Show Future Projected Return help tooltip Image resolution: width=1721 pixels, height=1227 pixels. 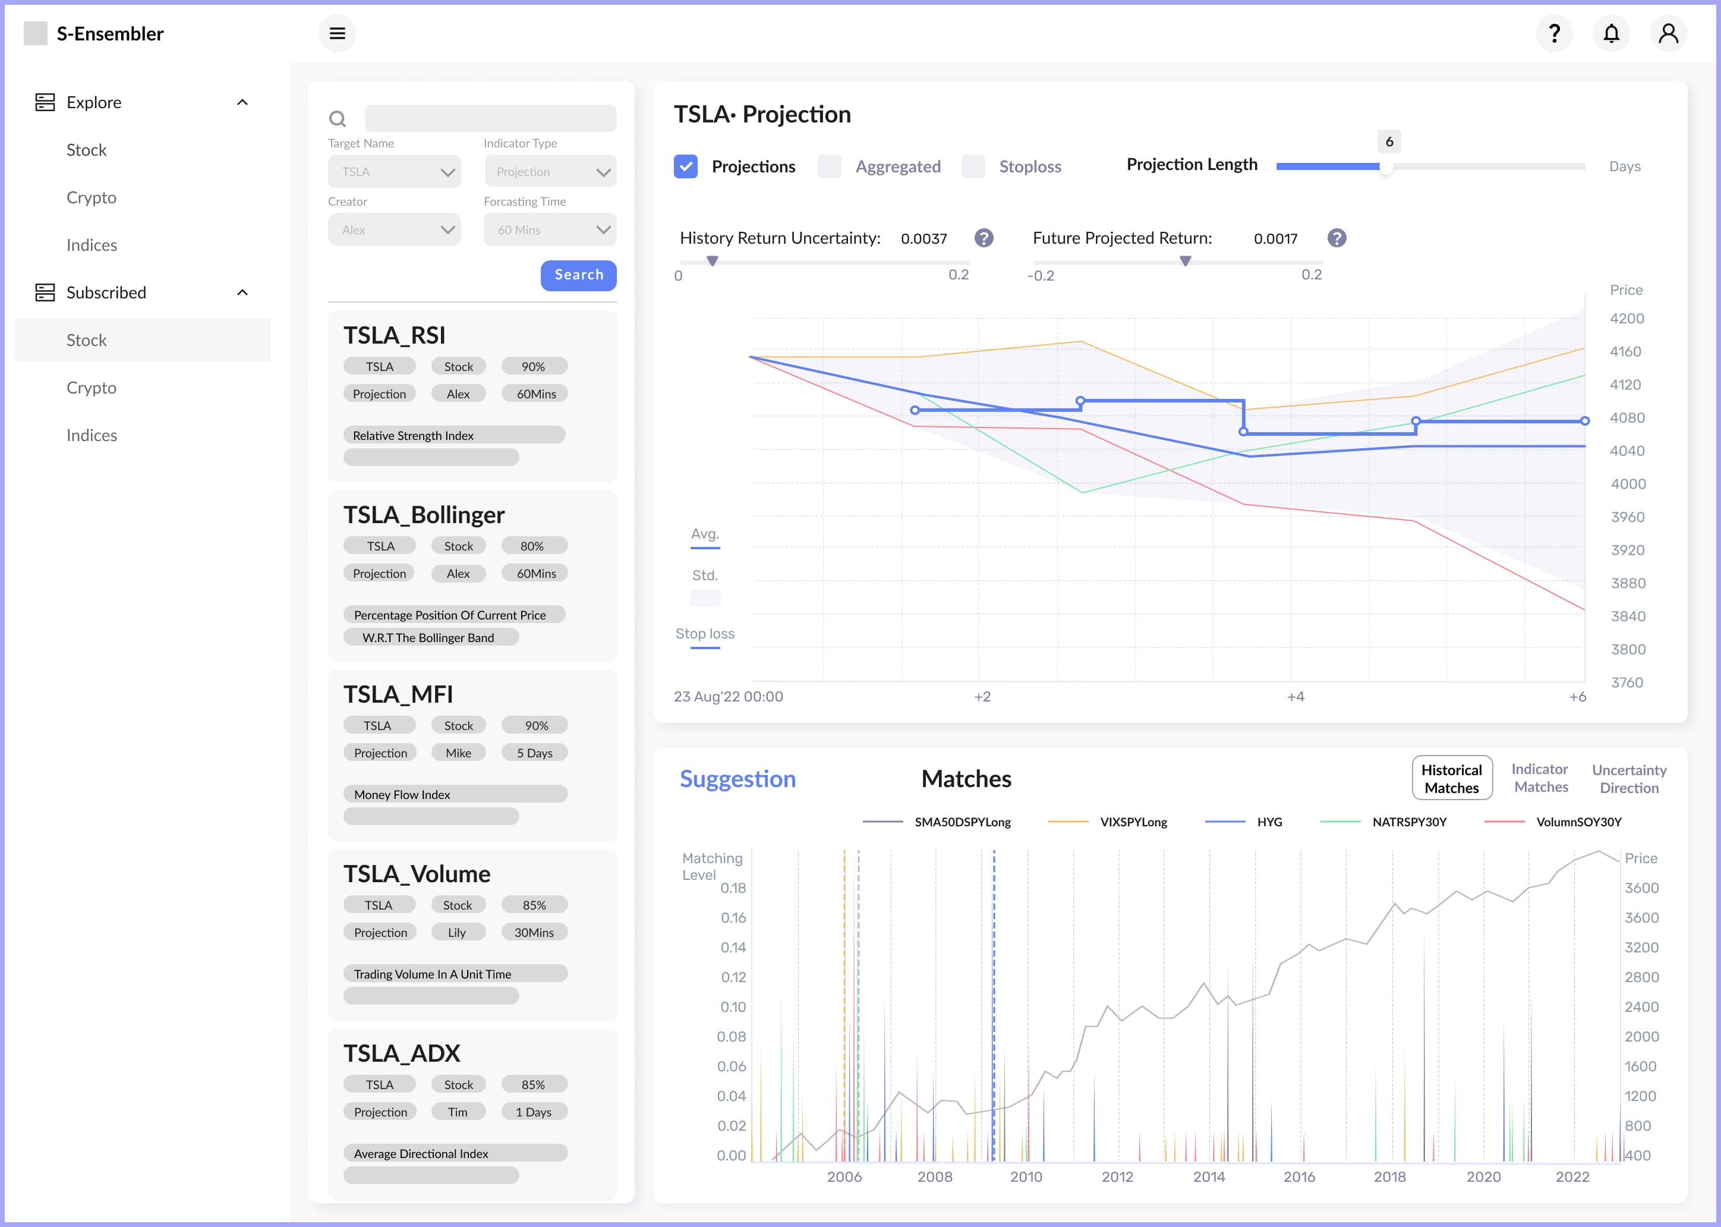pyautogui.click(x=1337, y=238)
